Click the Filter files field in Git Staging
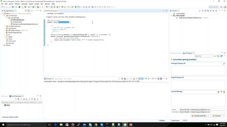The height and width of the screenshot is (127, 227). coord(204,56)
